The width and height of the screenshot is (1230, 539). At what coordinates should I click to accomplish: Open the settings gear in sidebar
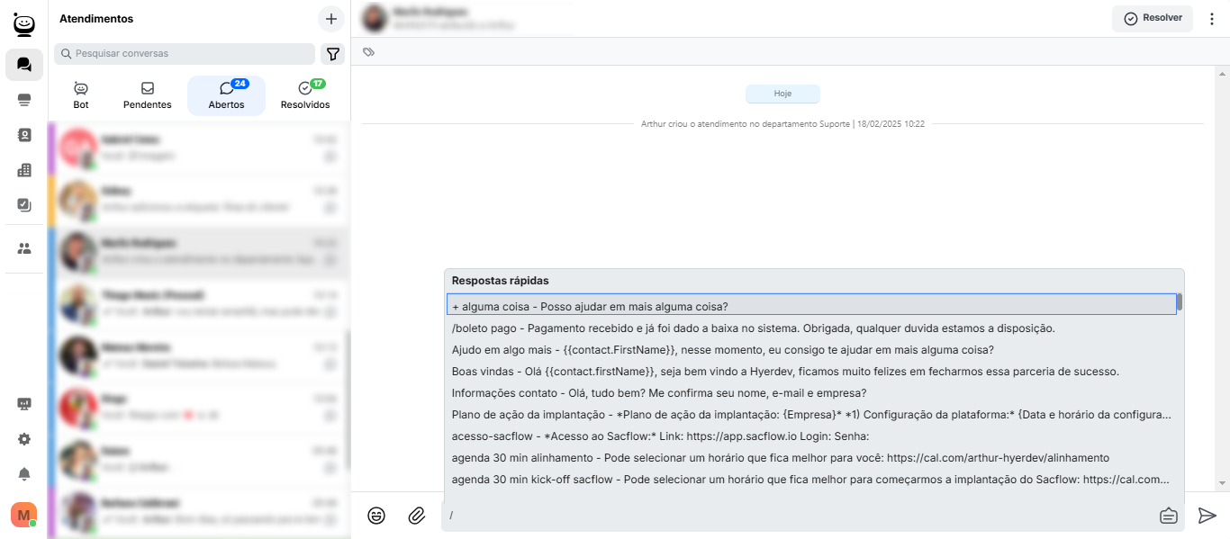[24, 439]
